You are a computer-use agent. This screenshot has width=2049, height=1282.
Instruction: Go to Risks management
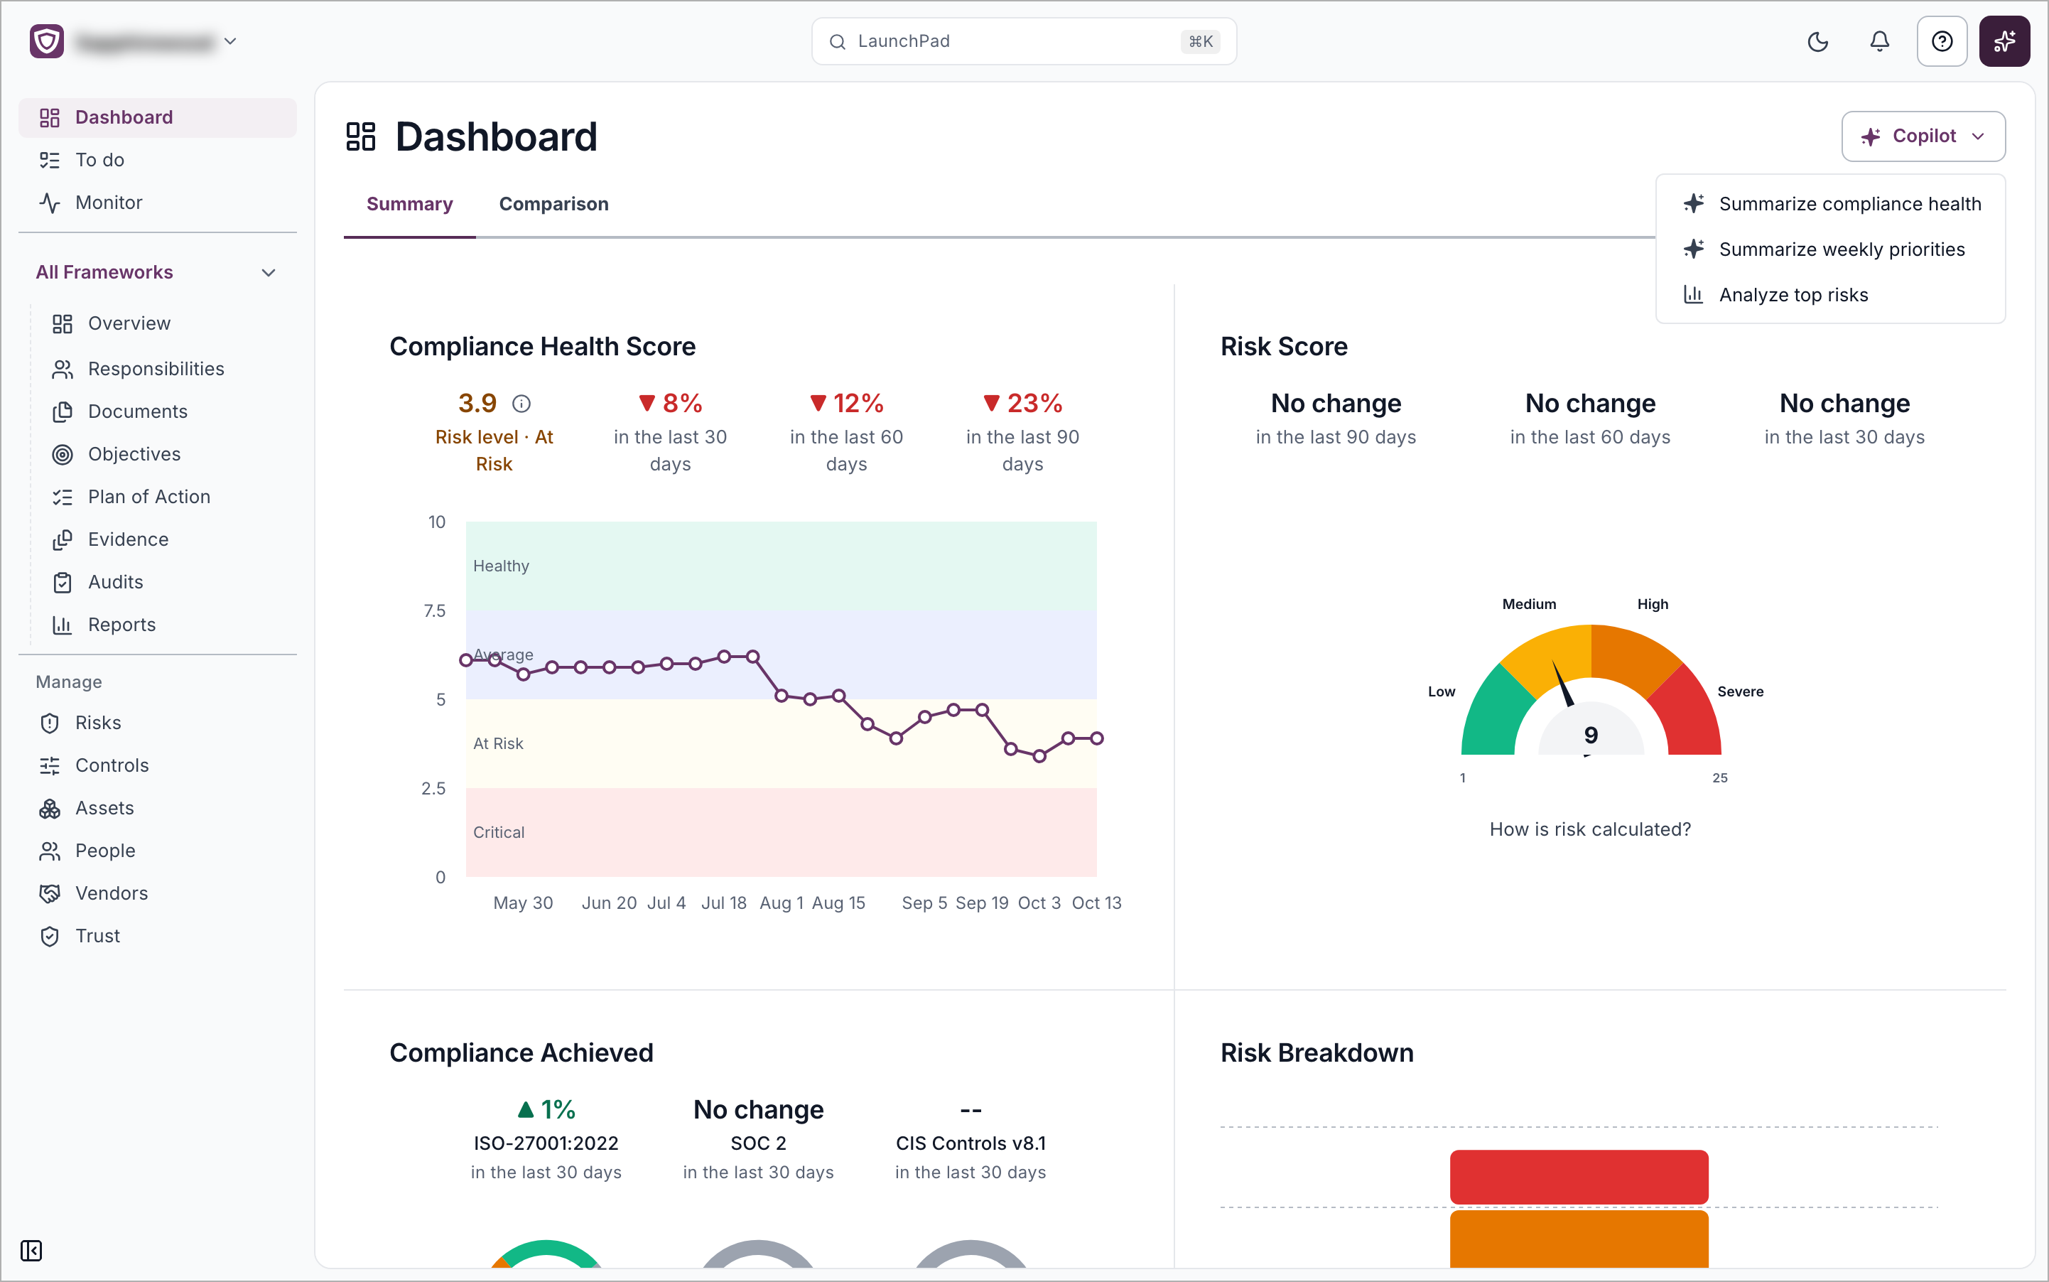click(158, 723)
